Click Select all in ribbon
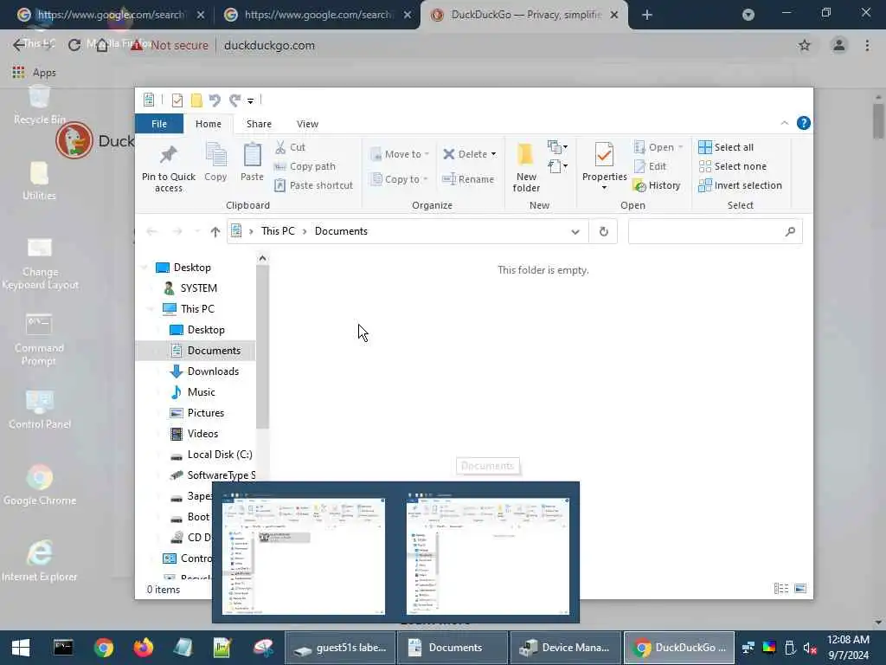This screenshot has width=886, height=665. [x=726, y=147]
